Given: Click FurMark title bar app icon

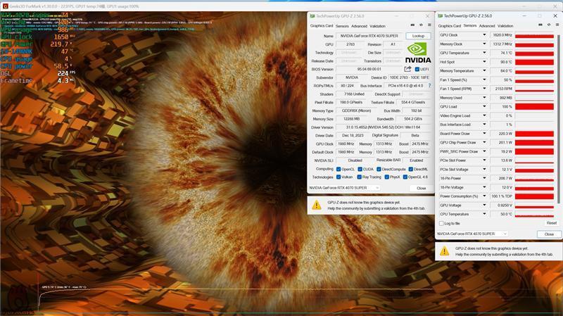Looking at the screenshot, I should click(x=5, y=6).
